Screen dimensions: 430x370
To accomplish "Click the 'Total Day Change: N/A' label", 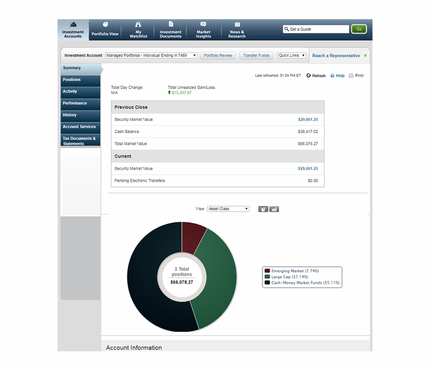I will click(x=127, y=90).
